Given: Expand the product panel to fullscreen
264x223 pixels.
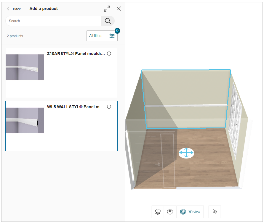Looking at the screenshot, I should coord(107,9).
